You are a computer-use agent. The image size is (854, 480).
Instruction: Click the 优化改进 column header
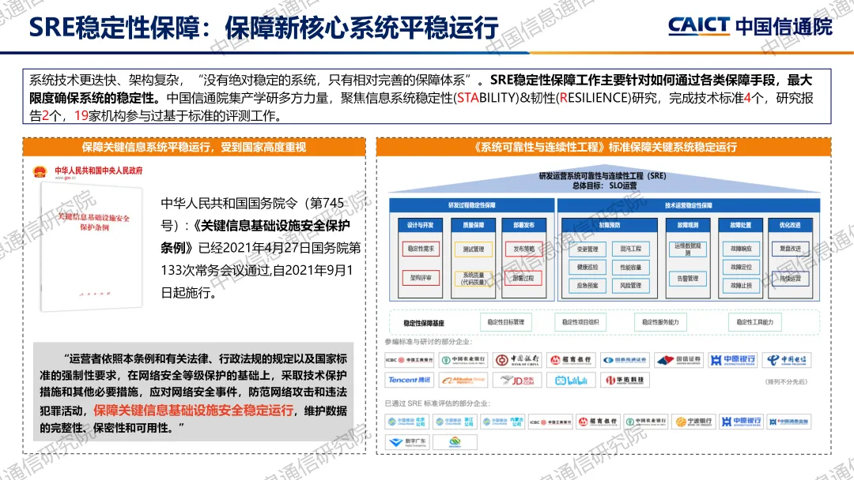[x=790, y=225]
